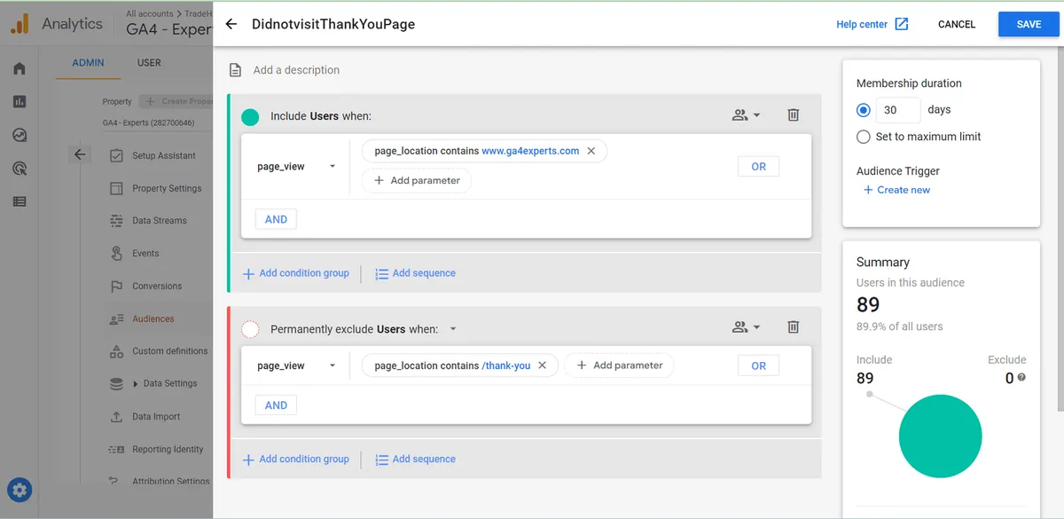
Task: Click the SAVE button
Action: click(x=1029, y=24)
